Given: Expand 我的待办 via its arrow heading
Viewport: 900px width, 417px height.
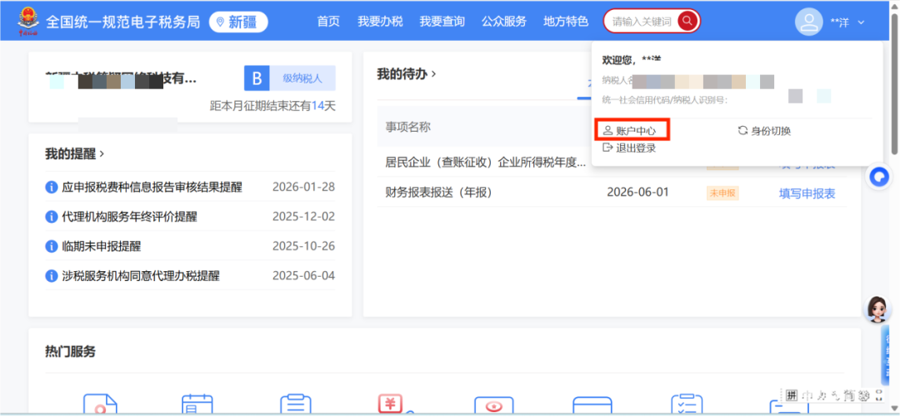Looking at the screenshot, I should tap(407, 73).
